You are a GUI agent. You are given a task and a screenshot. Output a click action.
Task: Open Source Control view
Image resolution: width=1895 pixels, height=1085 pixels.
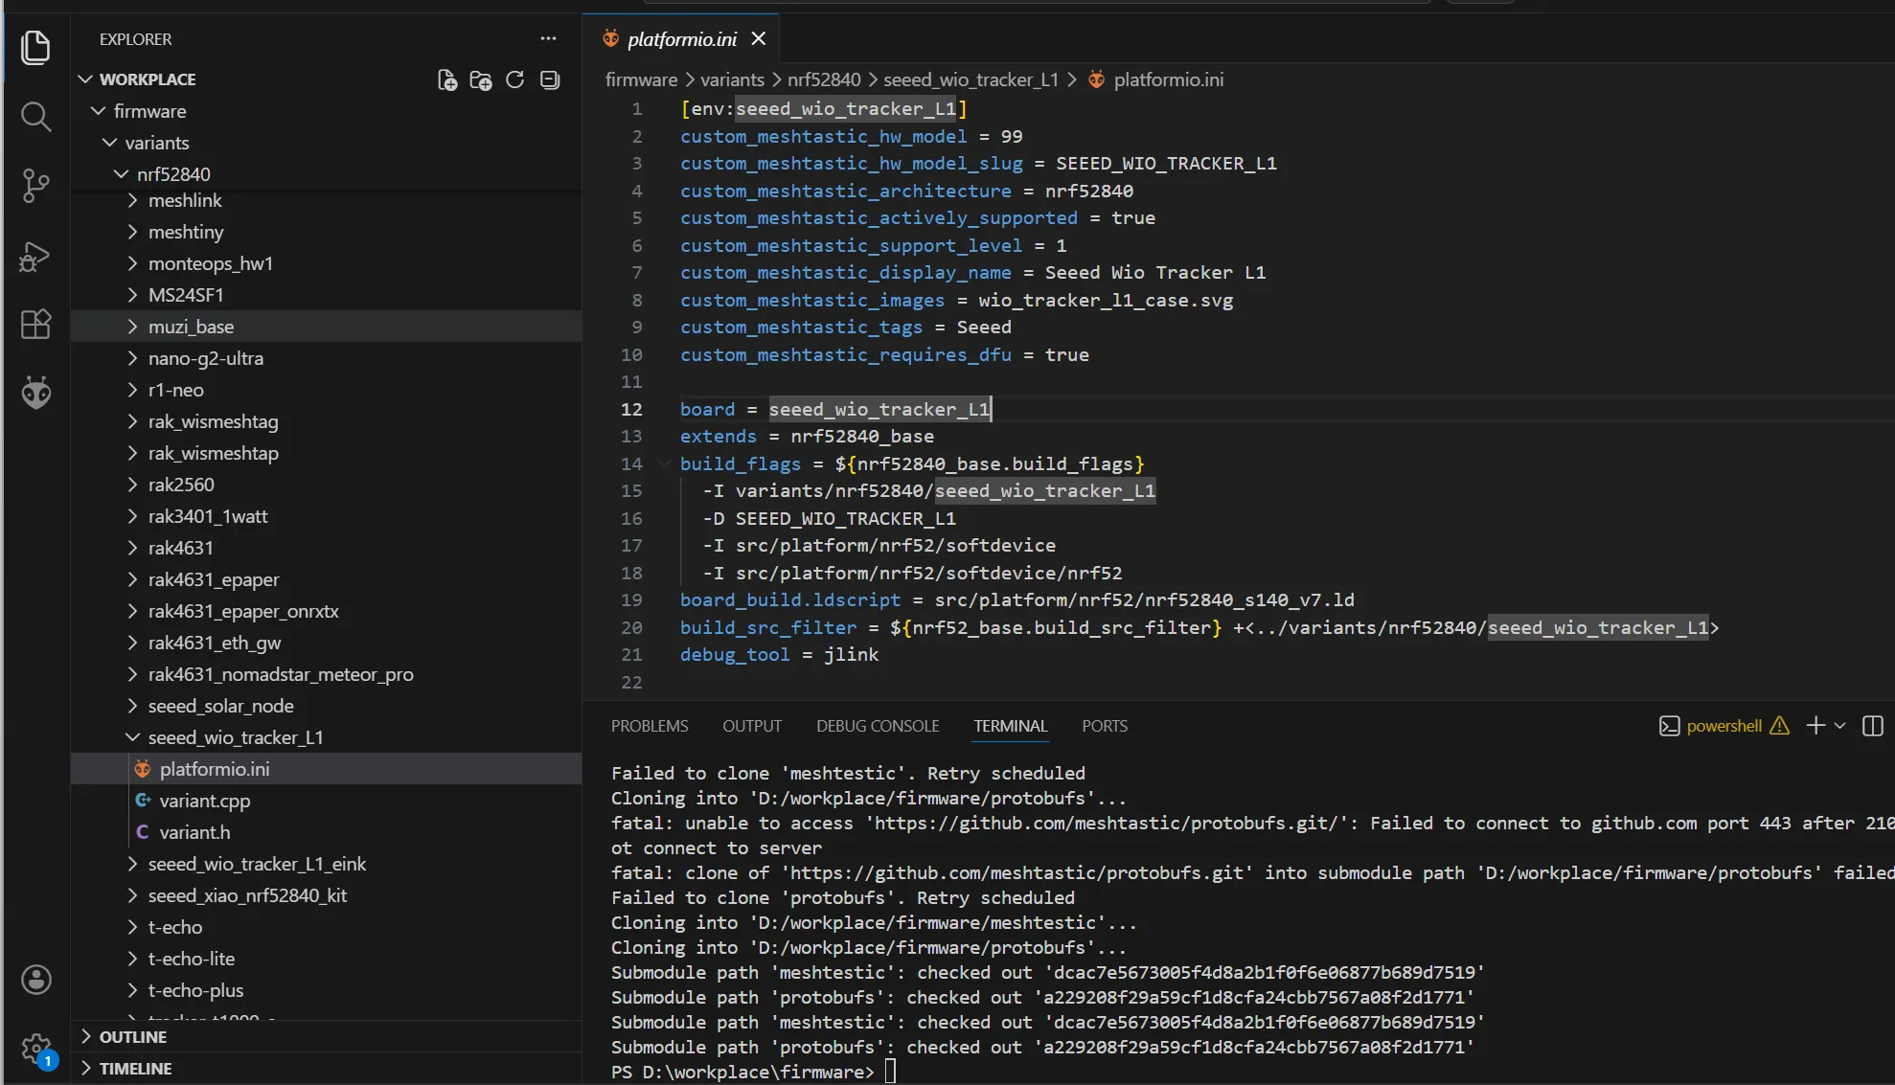[x=35, y=186]
